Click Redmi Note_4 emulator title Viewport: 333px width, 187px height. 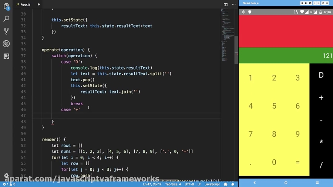point(250,3)
